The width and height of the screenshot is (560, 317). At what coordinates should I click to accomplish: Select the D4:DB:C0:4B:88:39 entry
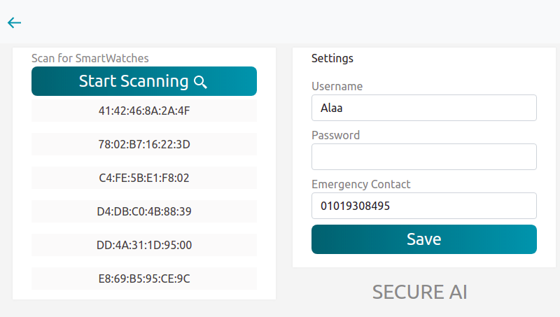144,211
